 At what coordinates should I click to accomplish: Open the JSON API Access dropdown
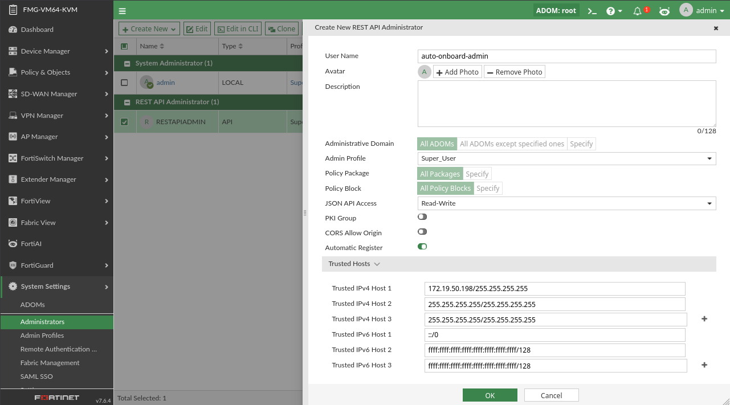click(x=566, y=203)
